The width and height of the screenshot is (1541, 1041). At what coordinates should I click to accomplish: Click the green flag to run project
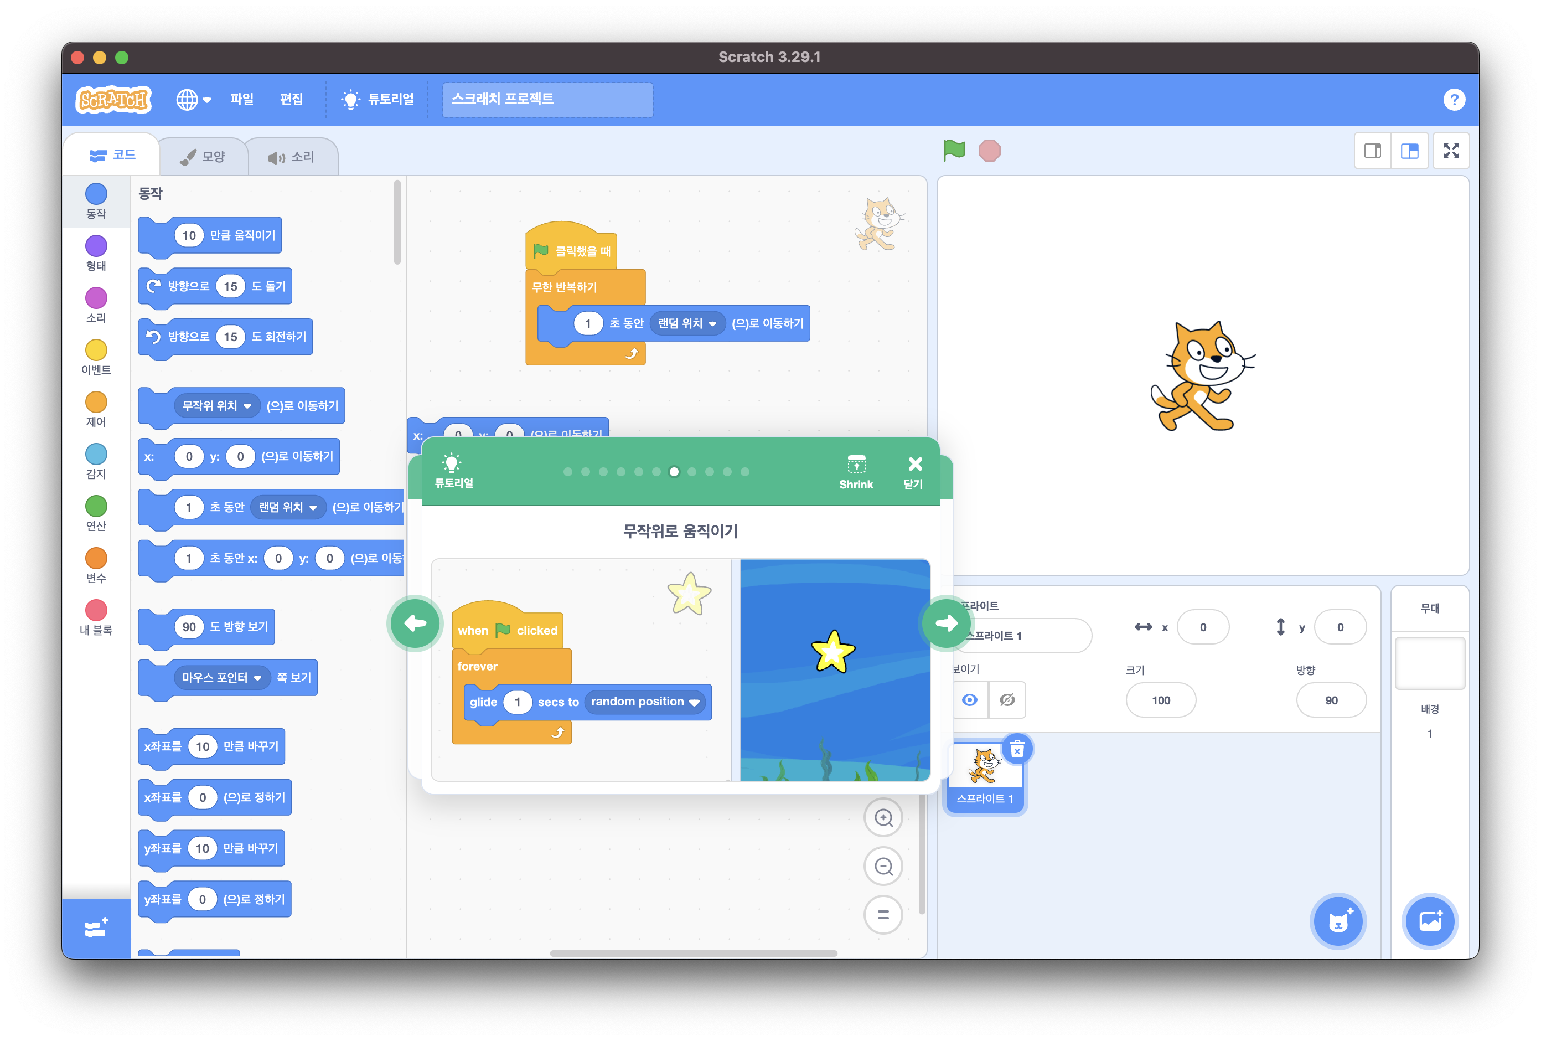coord(954,150)
